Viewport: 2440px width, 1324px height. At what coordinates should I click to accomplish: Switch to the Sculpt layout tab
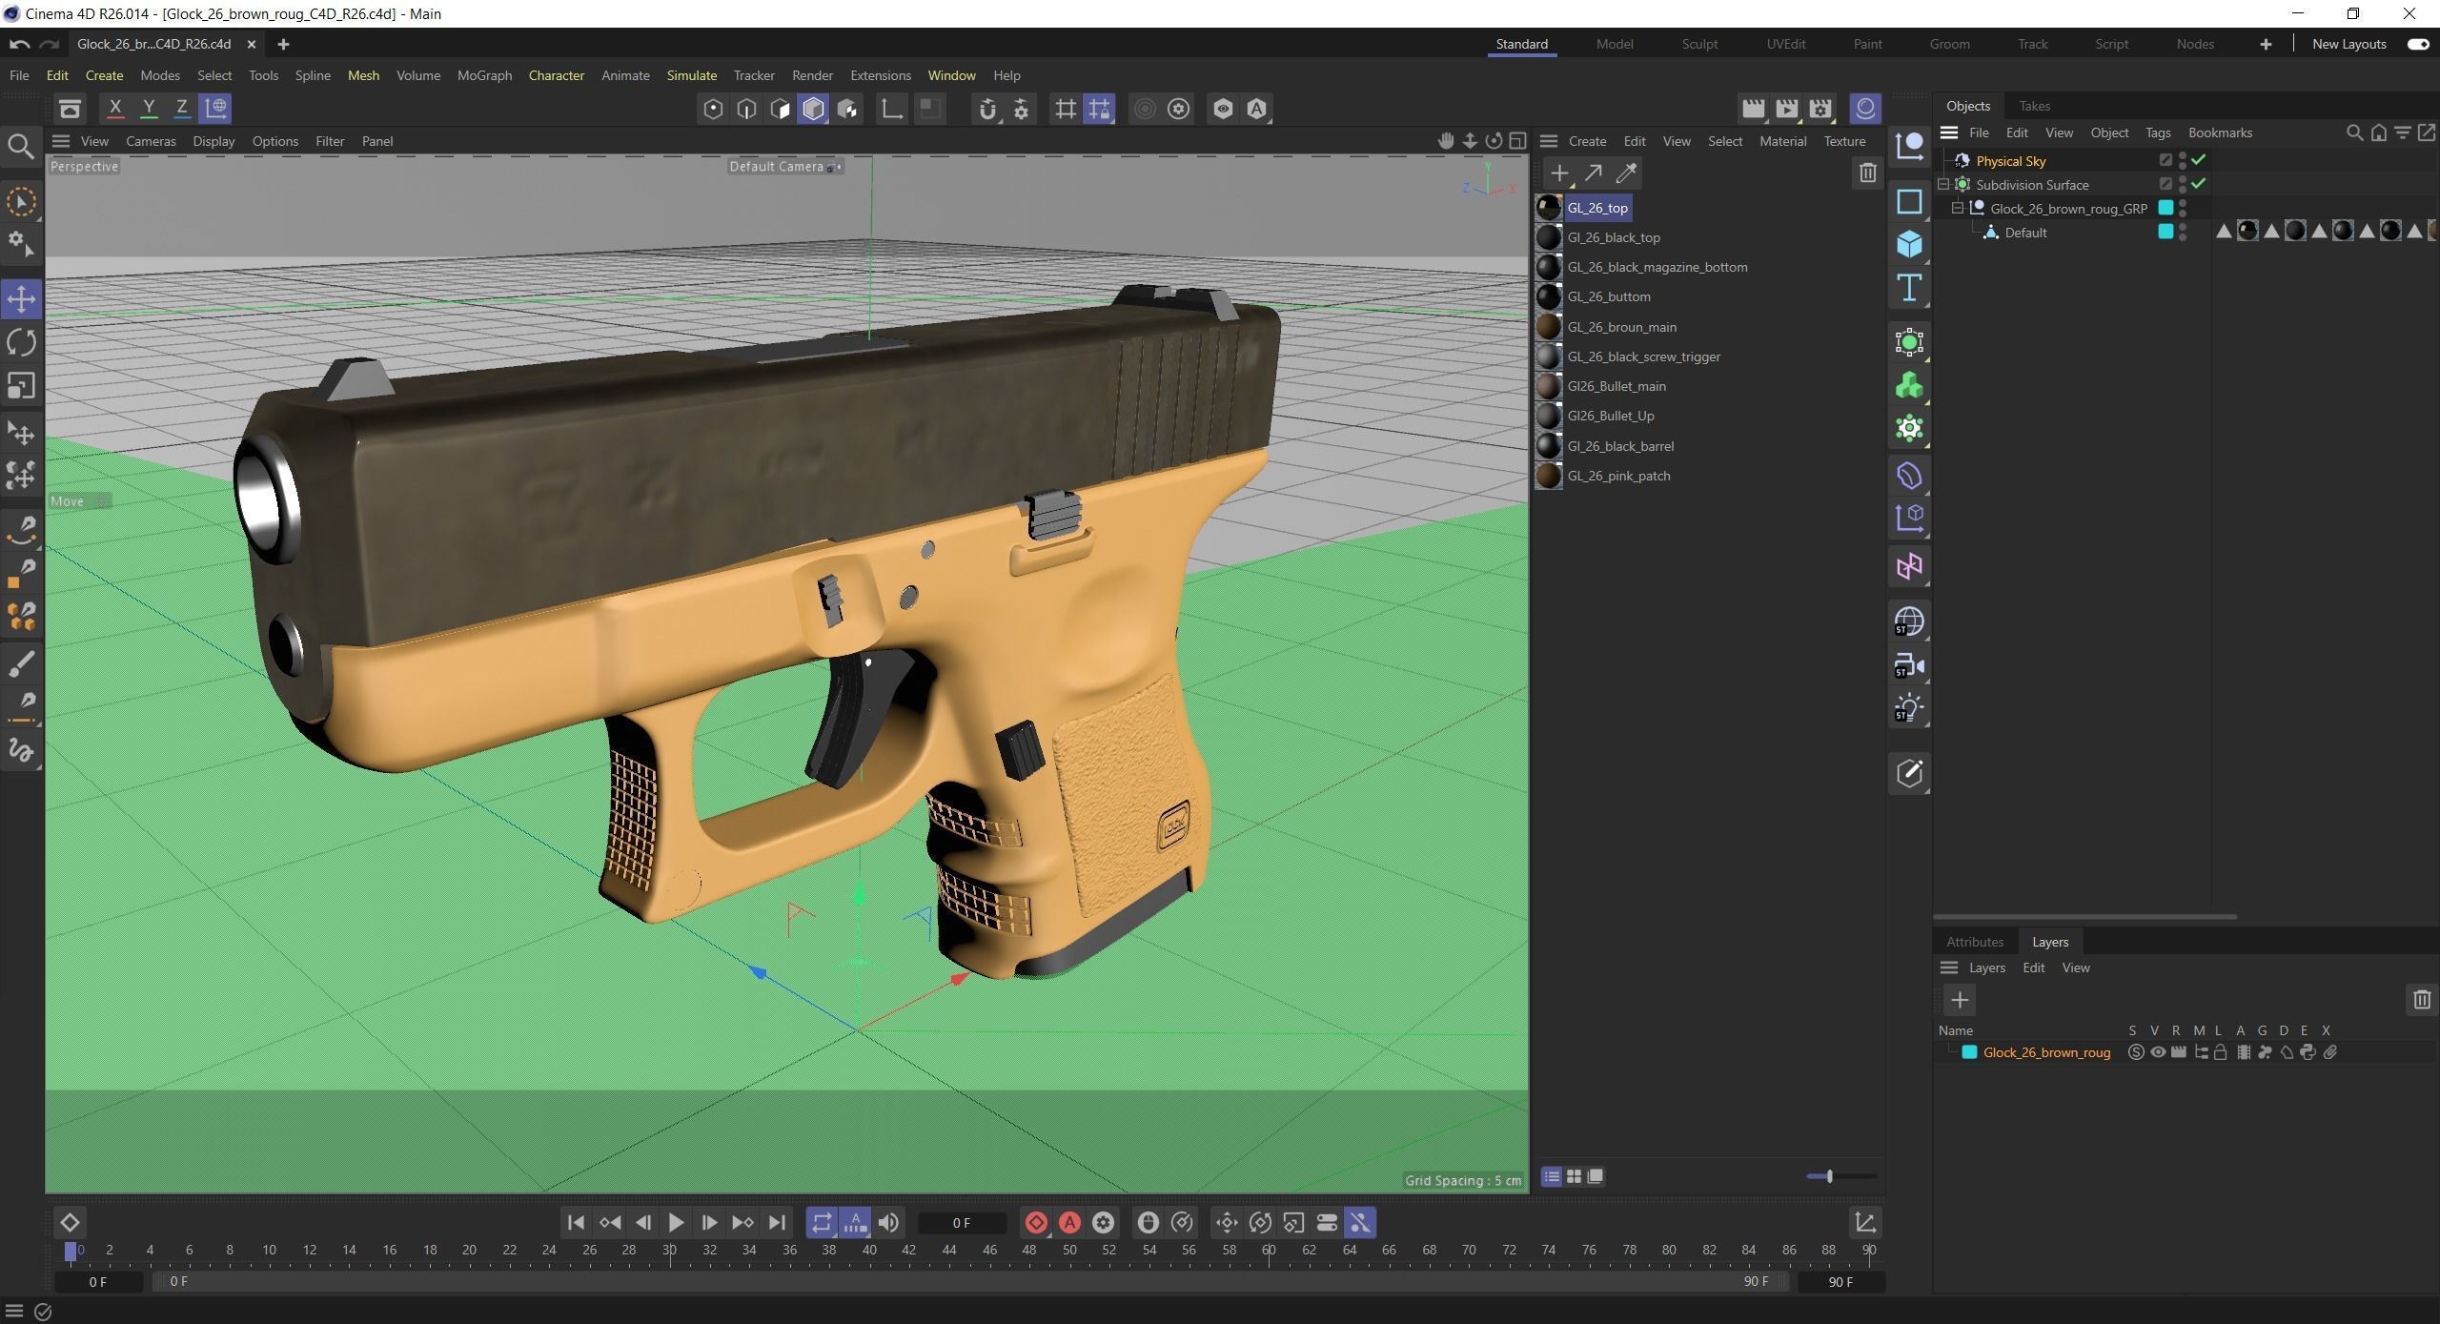[1699, 44]
